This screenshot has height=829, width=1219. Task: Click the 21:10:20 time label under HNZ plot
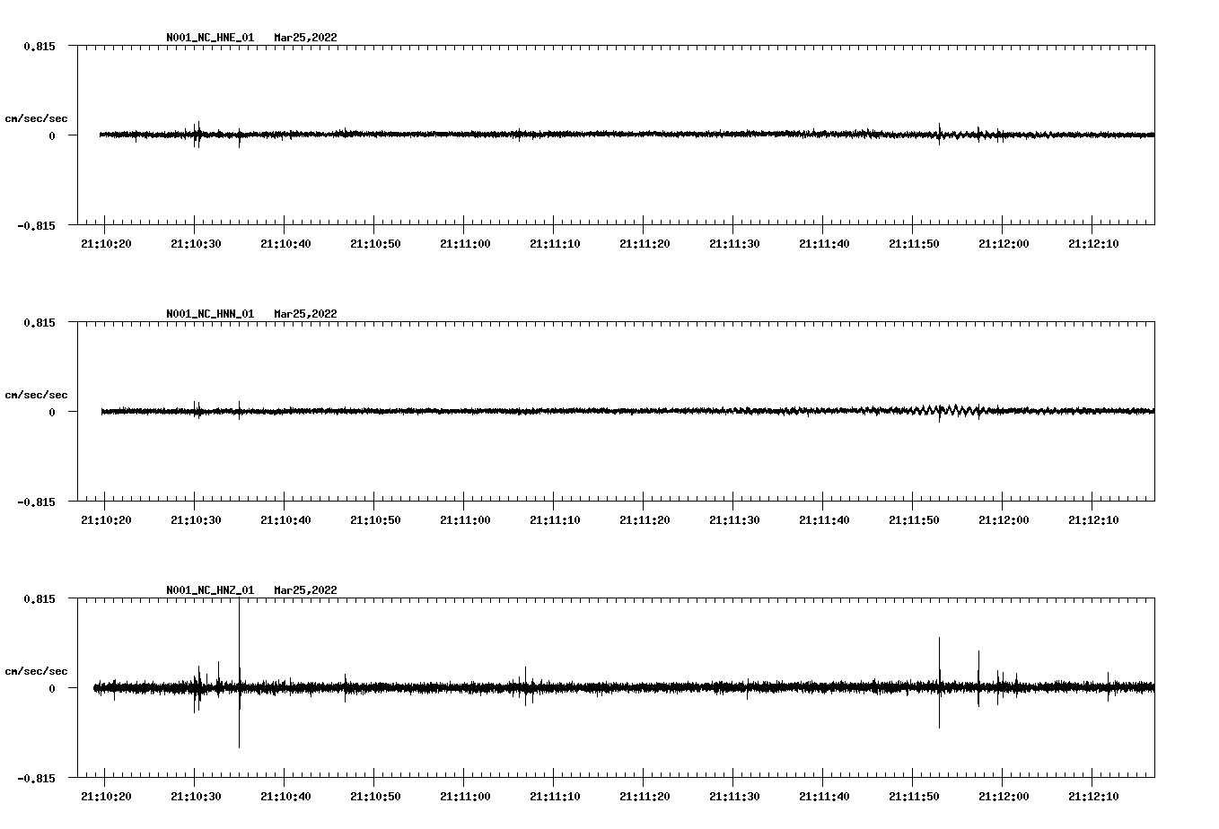point(106,796)
